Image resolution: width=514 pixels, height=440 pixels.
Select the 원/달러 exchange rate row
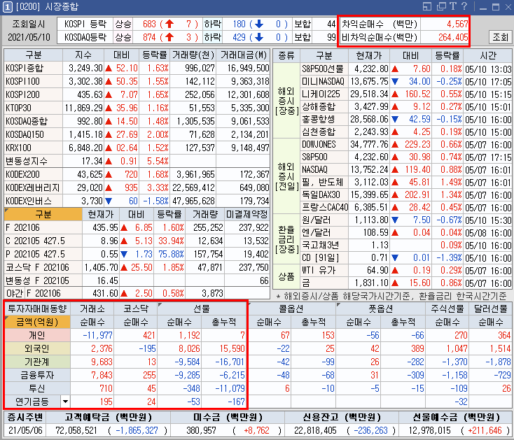[x=406, y=220]
